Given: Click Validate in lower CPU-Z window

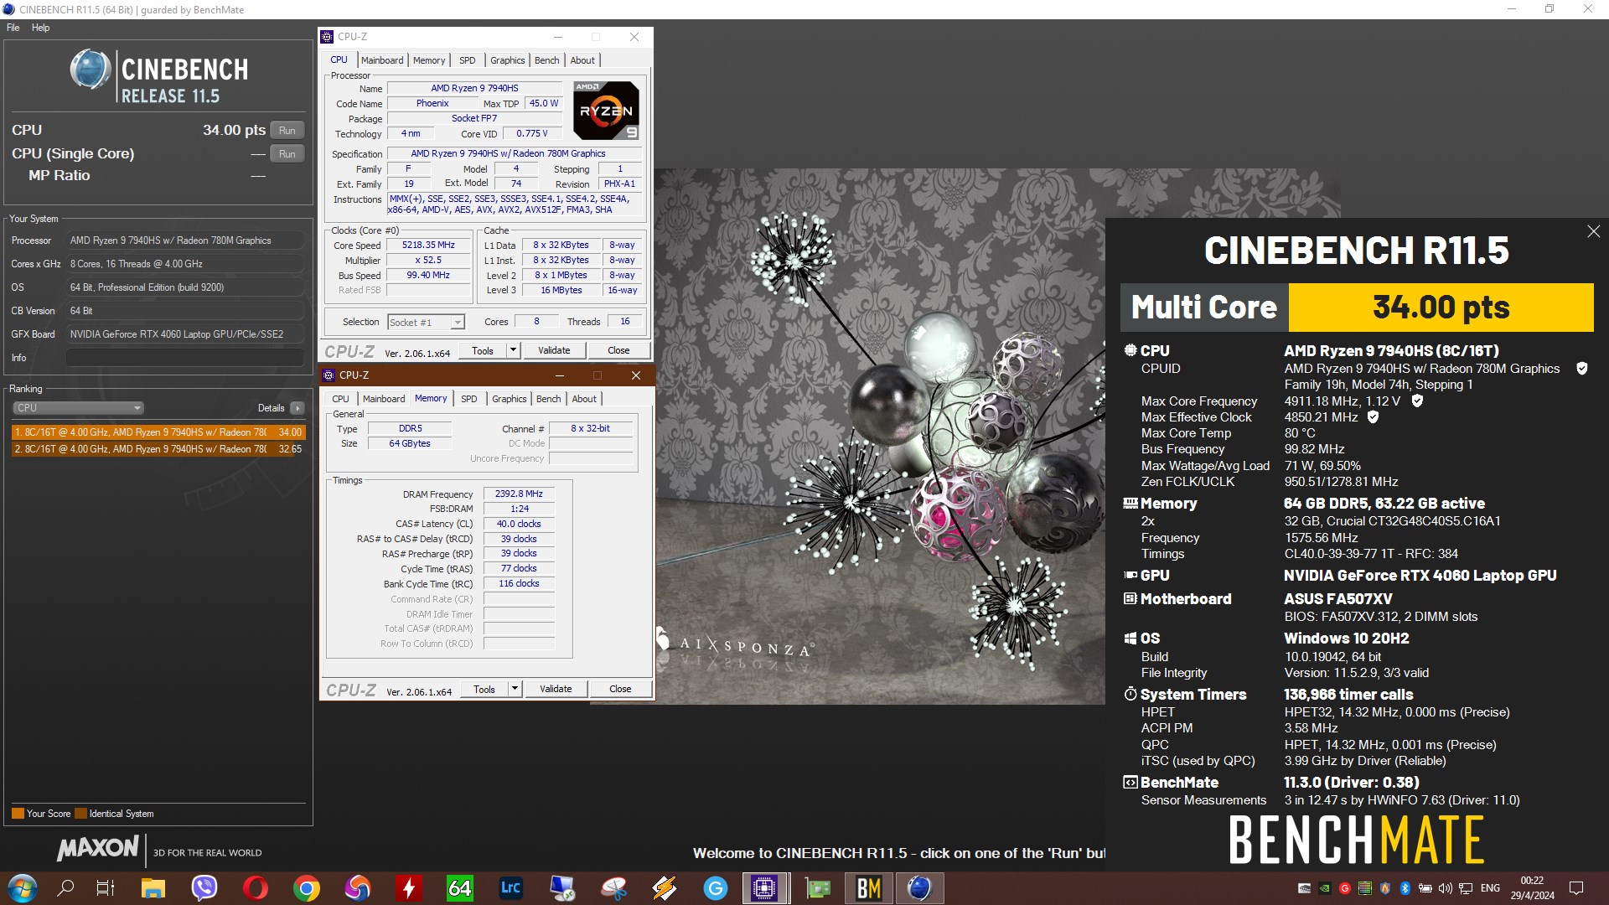Looking at the screenshot, I should (556, 690).
